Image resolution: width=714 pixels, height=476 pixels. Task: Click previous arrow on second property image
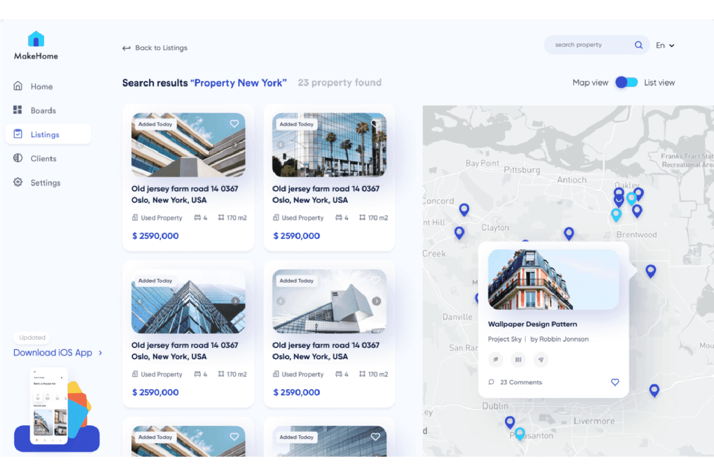281,145
